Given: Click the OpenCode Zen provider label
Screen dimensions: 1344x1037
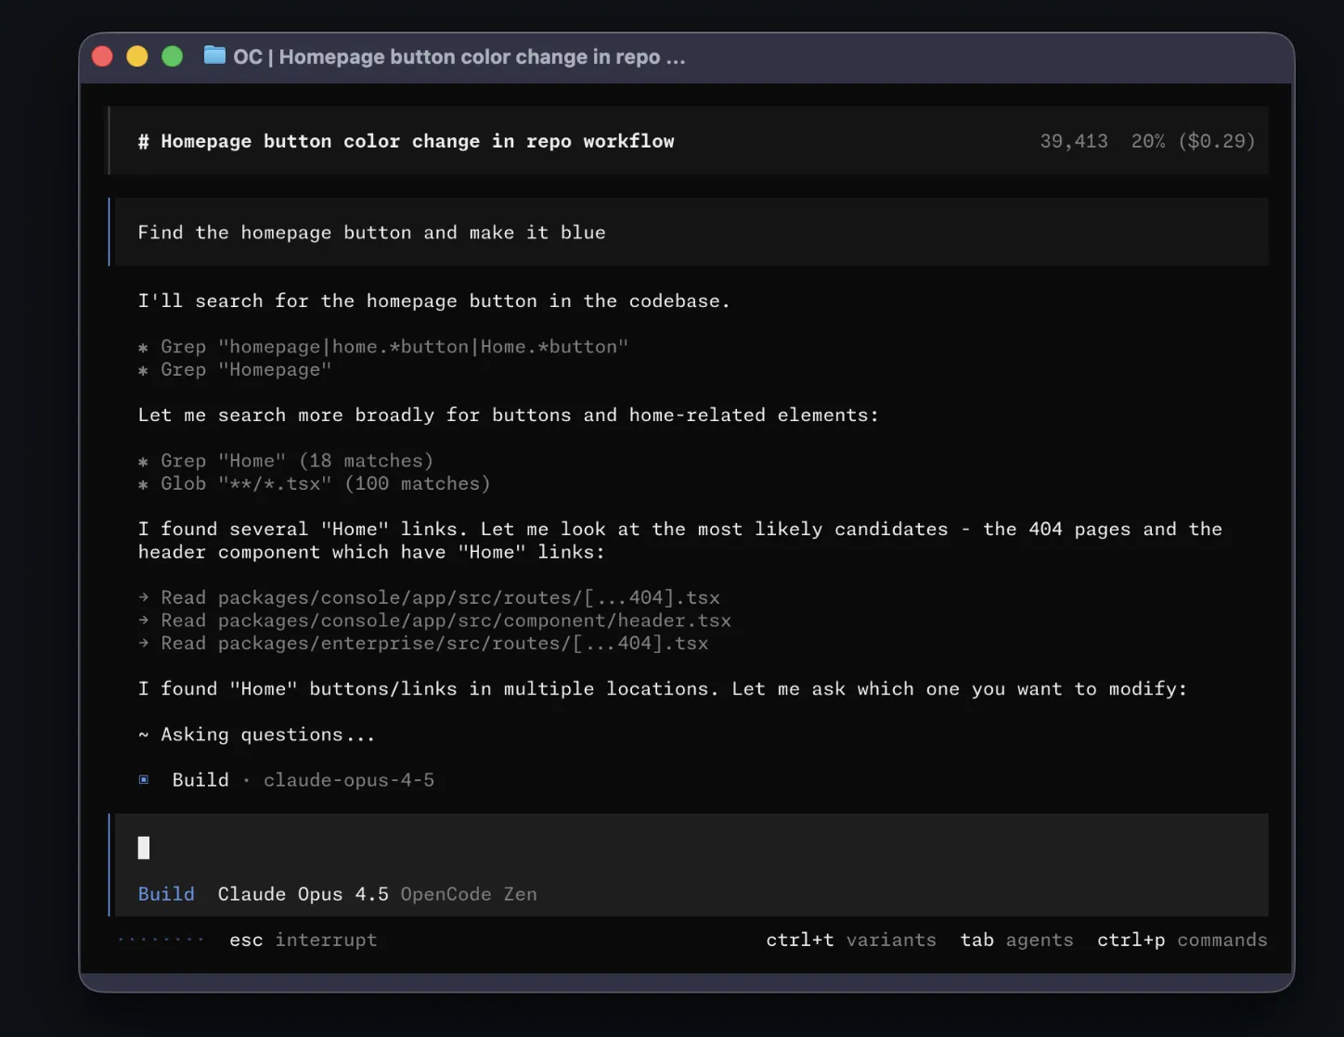Looking at the screenshot, I should point(469,893).
